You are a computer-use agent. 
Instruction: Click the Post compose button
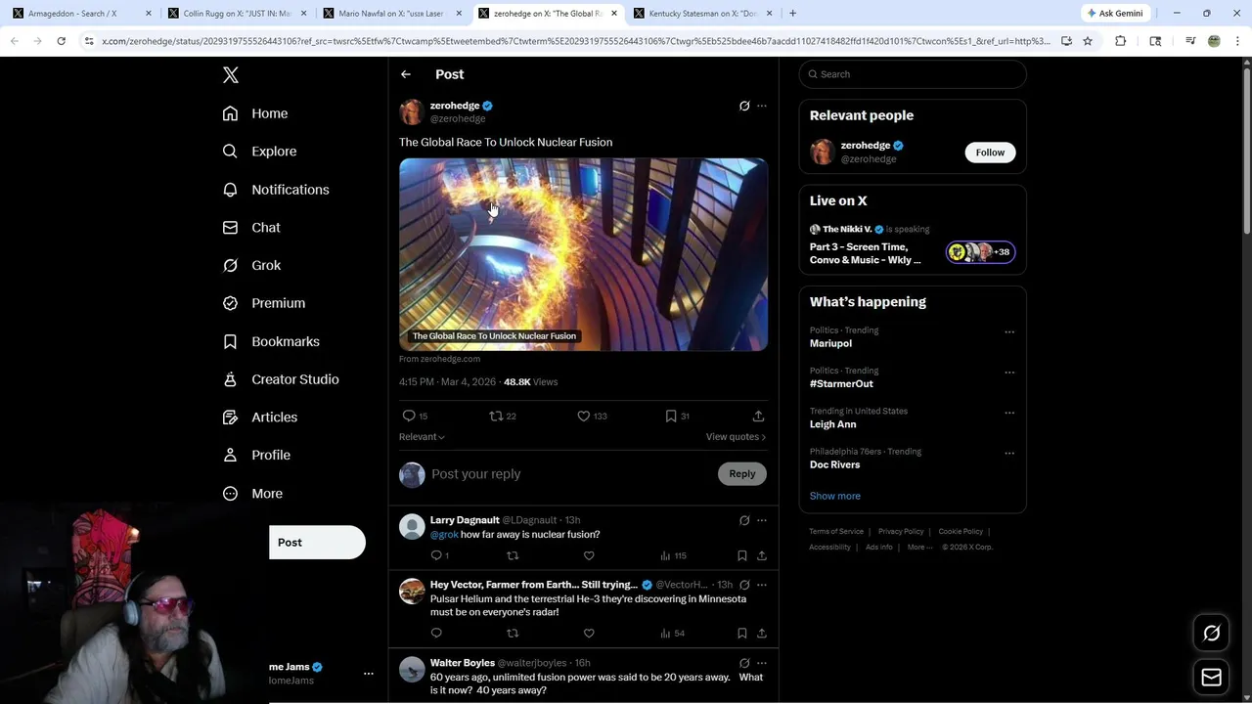[x=317, y=543]
